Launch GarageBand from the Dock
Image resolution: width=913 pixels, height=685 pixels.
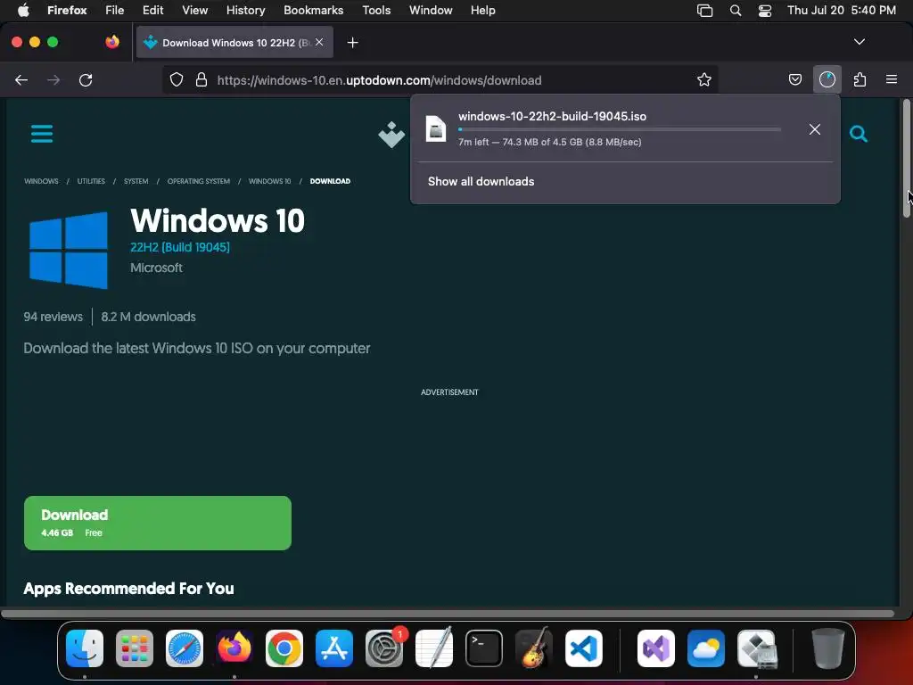pos(534,648)
